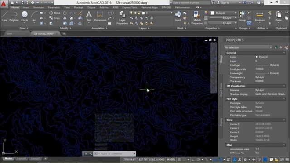Activate Match Properties tool
Image resolution: width=290 pixels, height=163 pixels.
(x=197, y=18)
